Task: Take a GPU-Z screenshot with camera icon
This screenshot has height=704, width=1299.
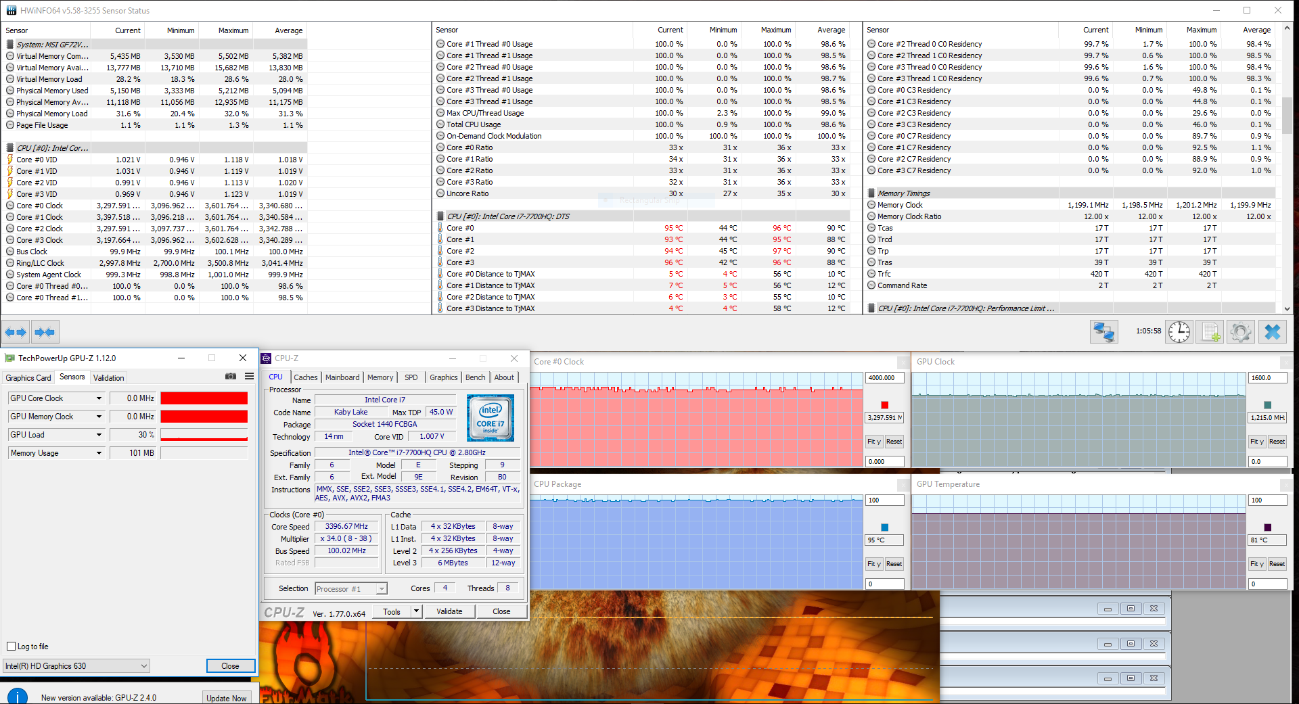Action: click(x=231, y=376)
